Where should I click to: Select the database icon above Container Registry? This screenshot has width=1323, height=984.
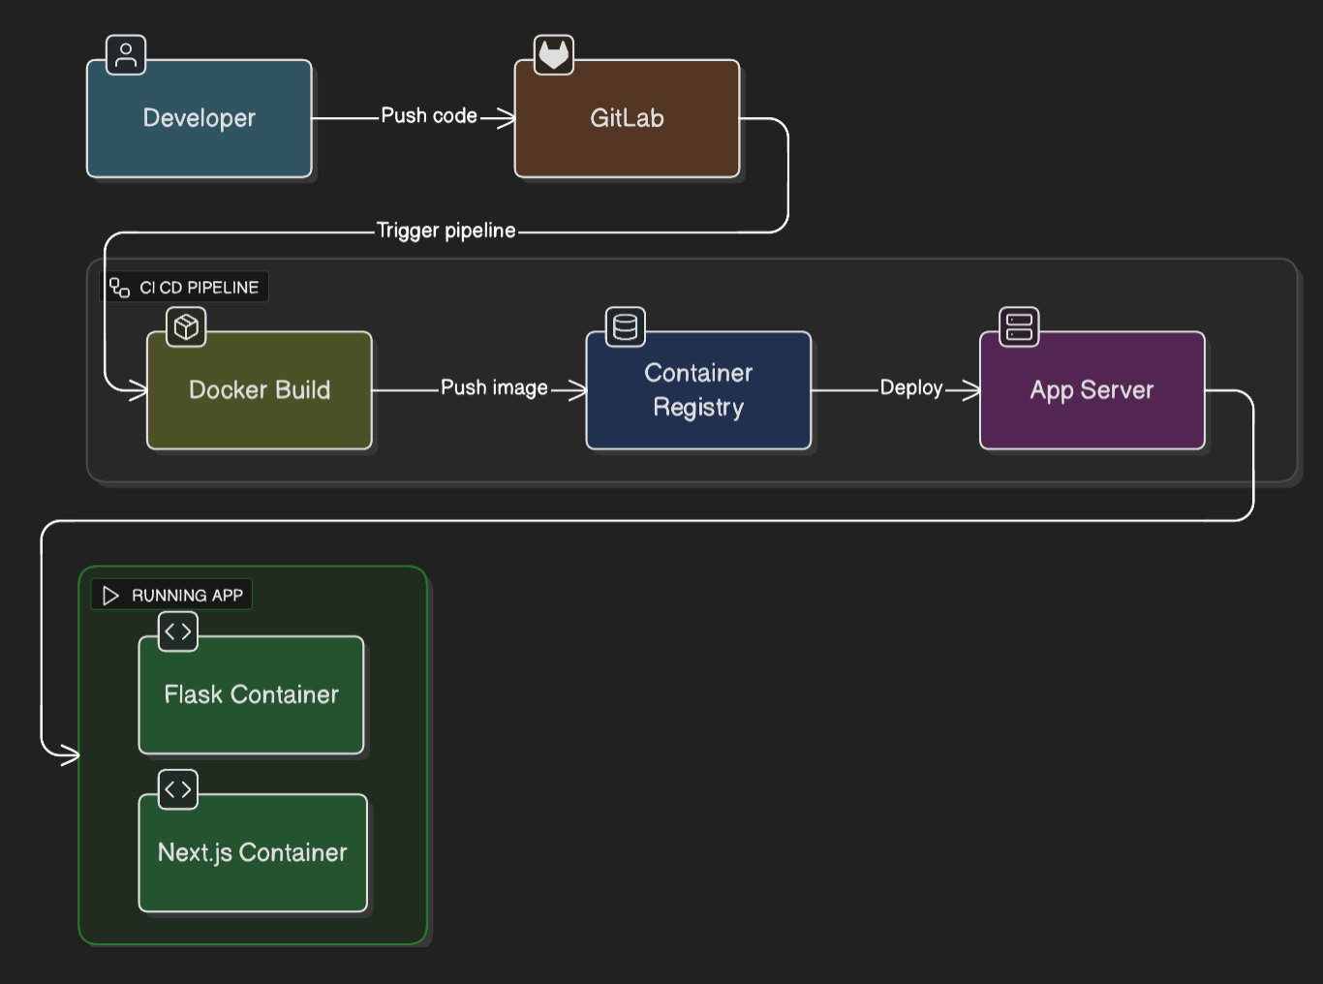point(625,326)
